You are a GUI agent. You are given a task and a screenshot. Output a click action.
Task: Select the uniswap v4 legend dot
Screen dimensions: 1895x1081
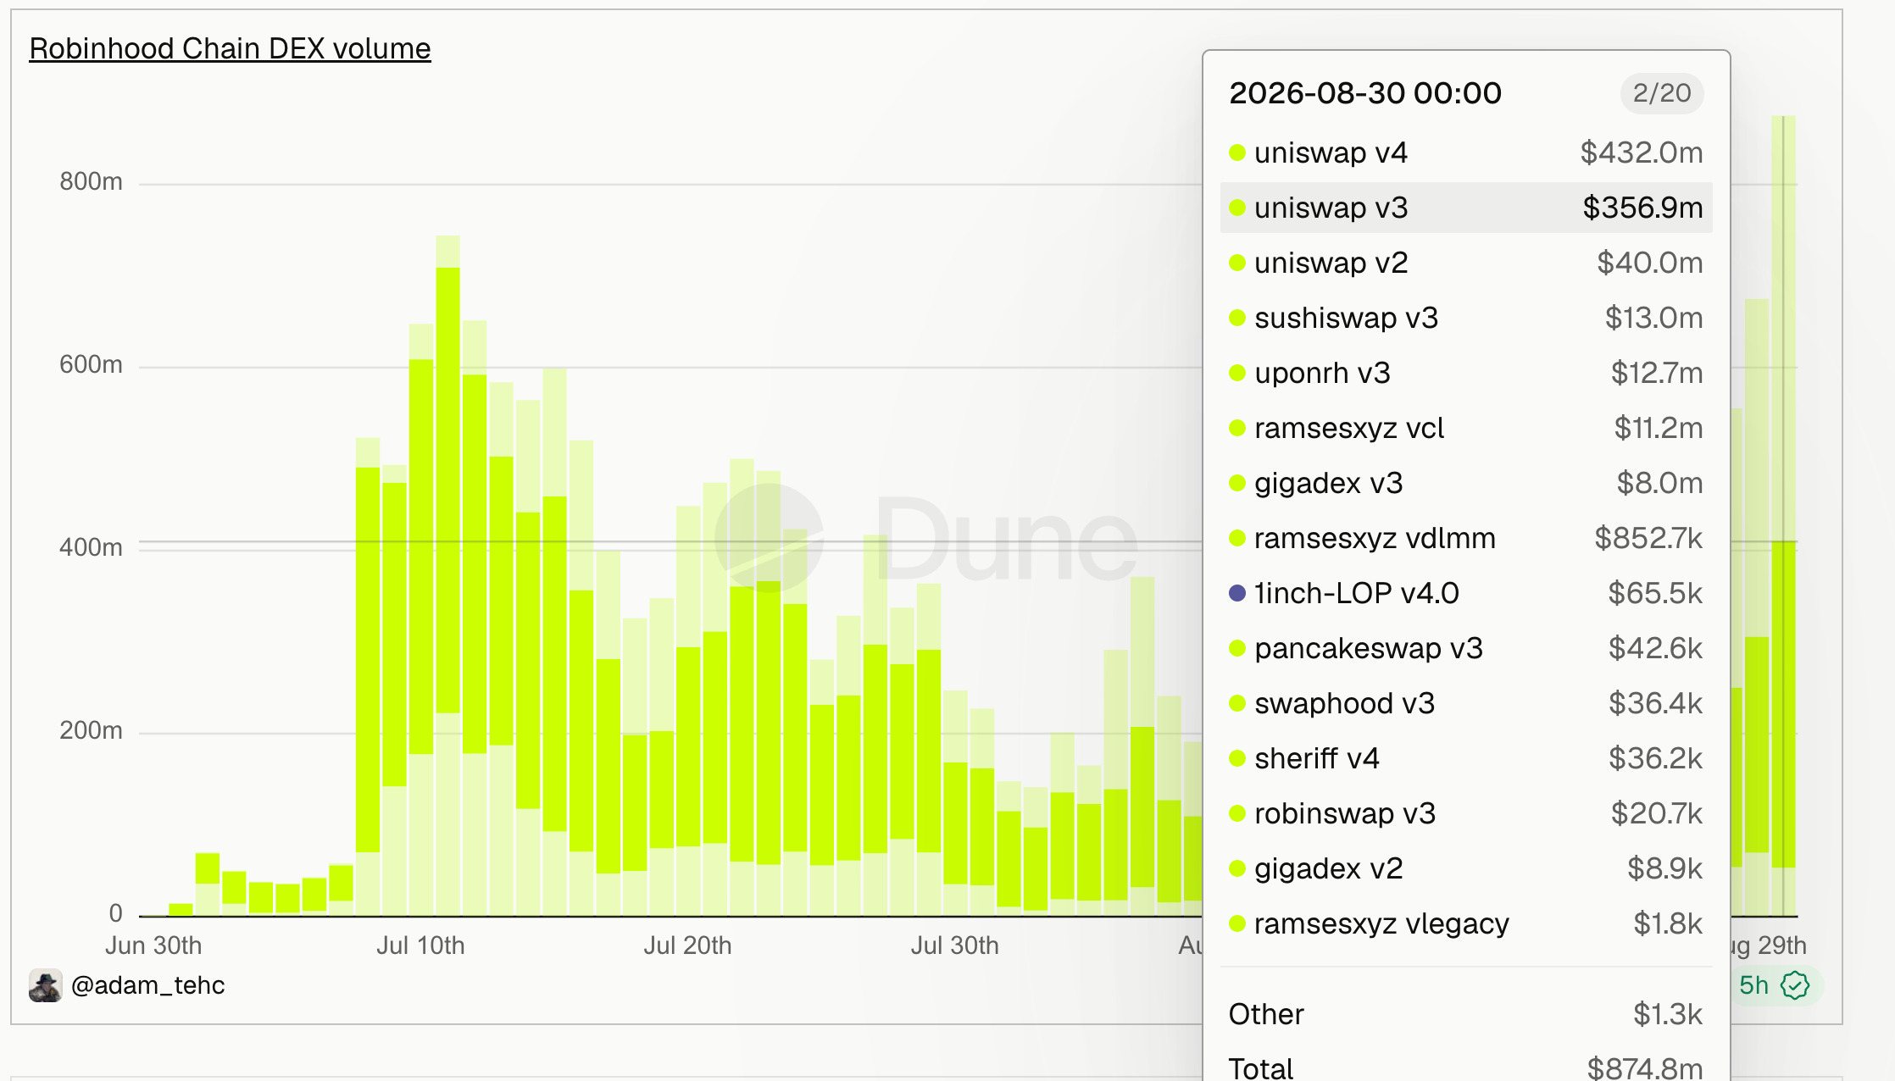tap(1237, 152)
